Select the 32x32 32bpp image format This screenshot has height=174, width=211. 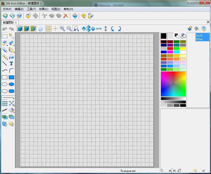point(202,37)
